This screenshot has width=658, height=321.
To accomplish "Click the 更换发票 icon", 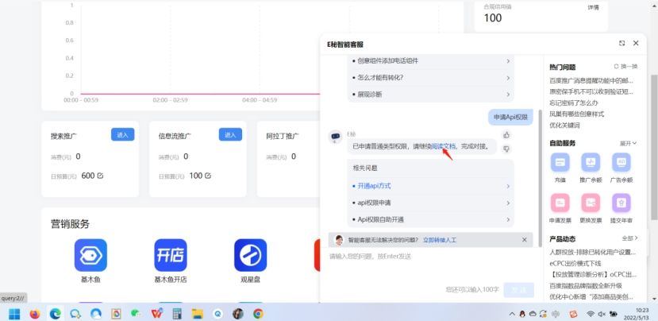I will click(x=591, y=203).
